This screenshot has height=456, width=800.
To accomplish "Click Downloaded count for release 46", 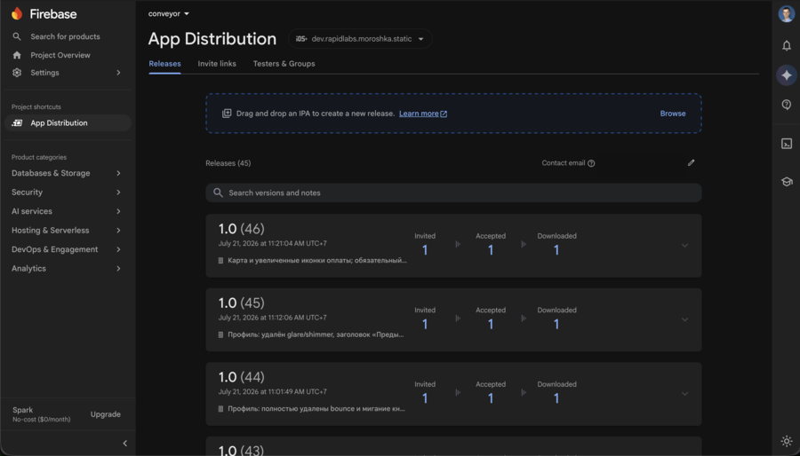I will [x=556, y=250].
